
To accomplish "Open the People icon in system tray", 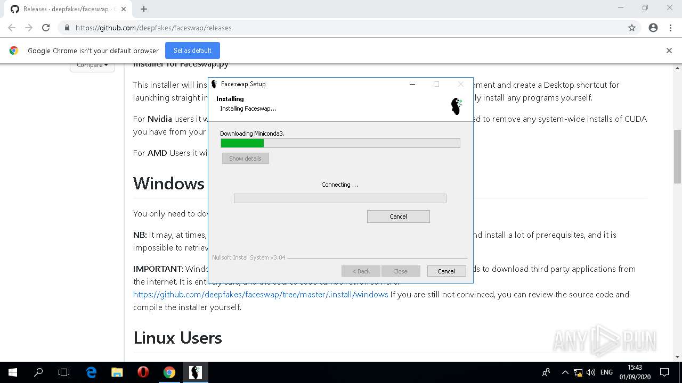I will pos(546,372).
